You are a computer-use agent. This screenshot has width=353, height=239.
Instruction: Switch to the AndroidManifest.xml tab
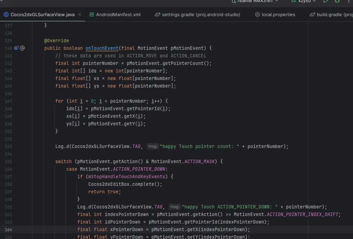click(x=115, y=14)
